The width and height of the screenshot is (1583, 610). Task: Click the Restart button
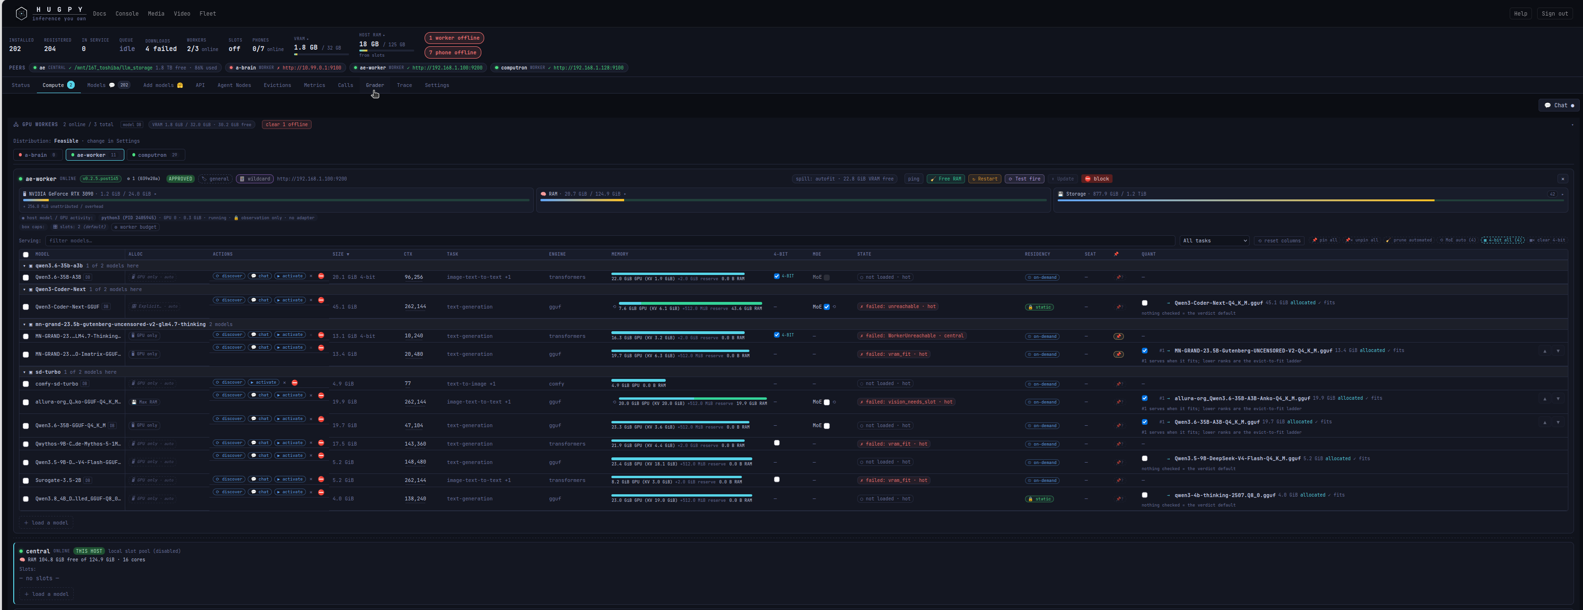pyautogui.click(x=984, y=179)
